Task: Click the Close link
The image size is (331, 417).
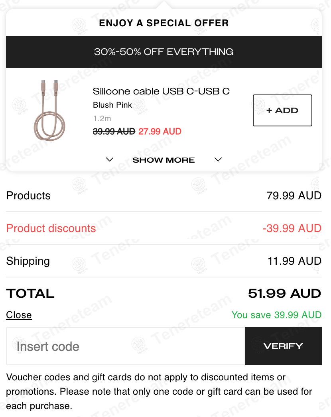Action: pyautogui.click(x=19, y=315)
